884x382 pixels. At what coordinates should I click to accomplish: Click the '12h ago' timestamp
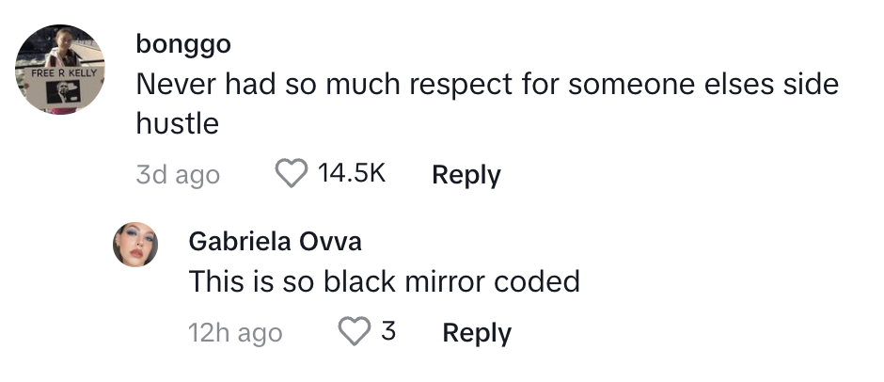click(x=235, y=333)
